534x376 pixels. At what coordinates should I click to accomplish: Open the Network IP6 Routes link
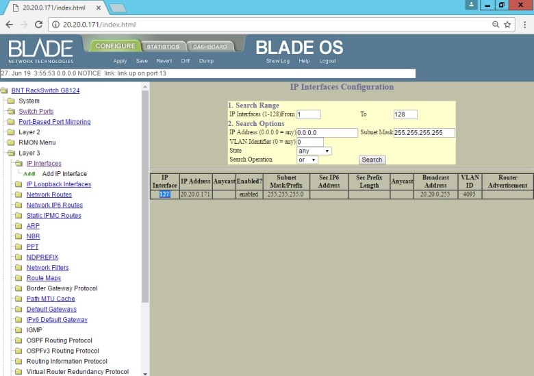(55, 205)
